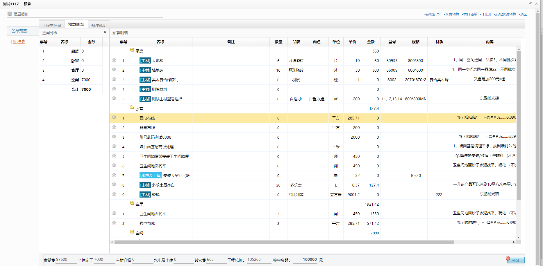This screenshot has width=543, height=266.
Task: Mark 多乐士屋净白 row star icon
Action: [114, 184]
